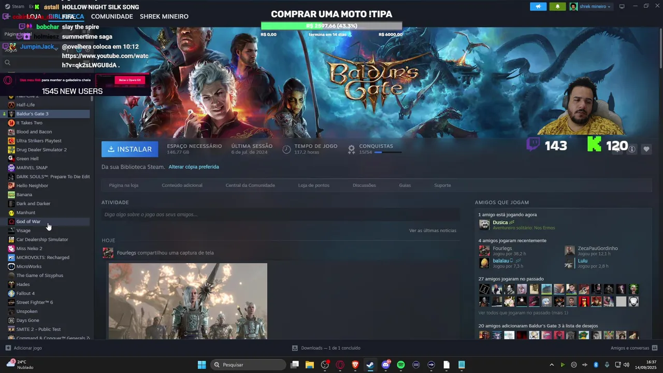Click the Banana game icon
Viewport: 663px width, 373px height.
click(11, 194)
